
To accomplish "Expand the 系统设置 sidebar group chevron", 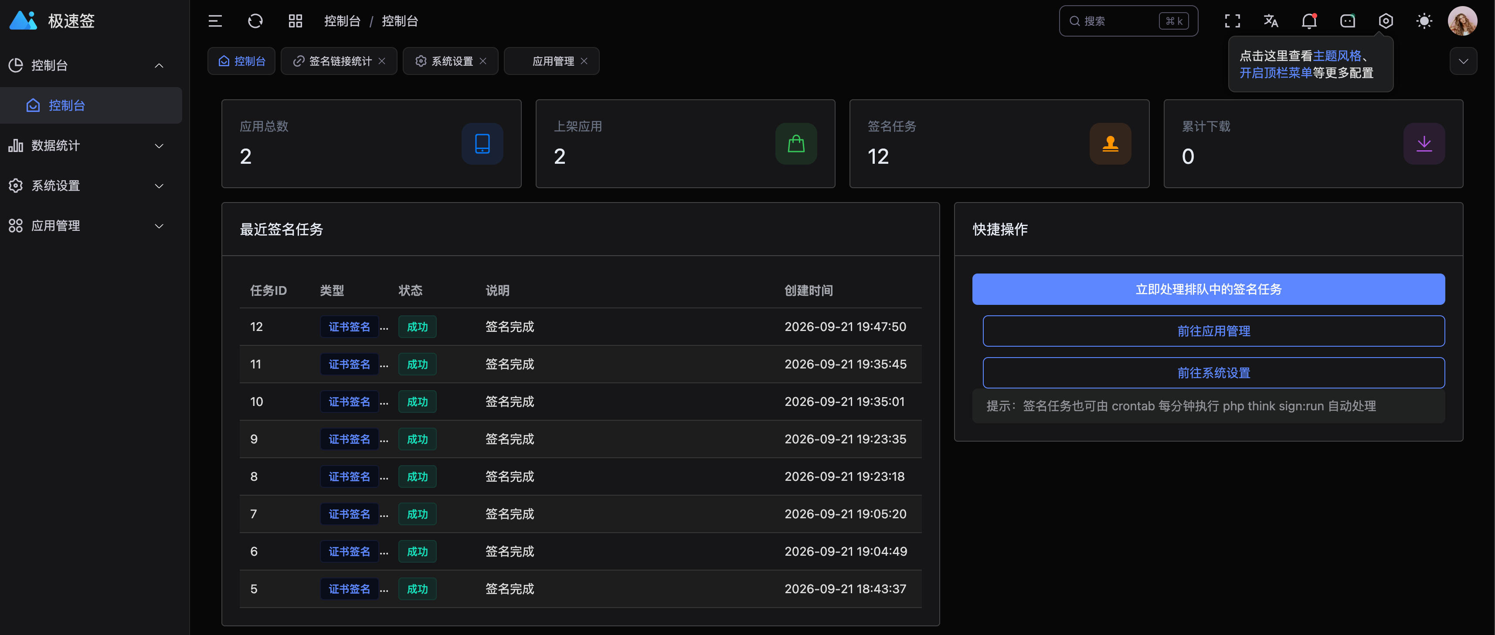I will click(x=159, y=186).
